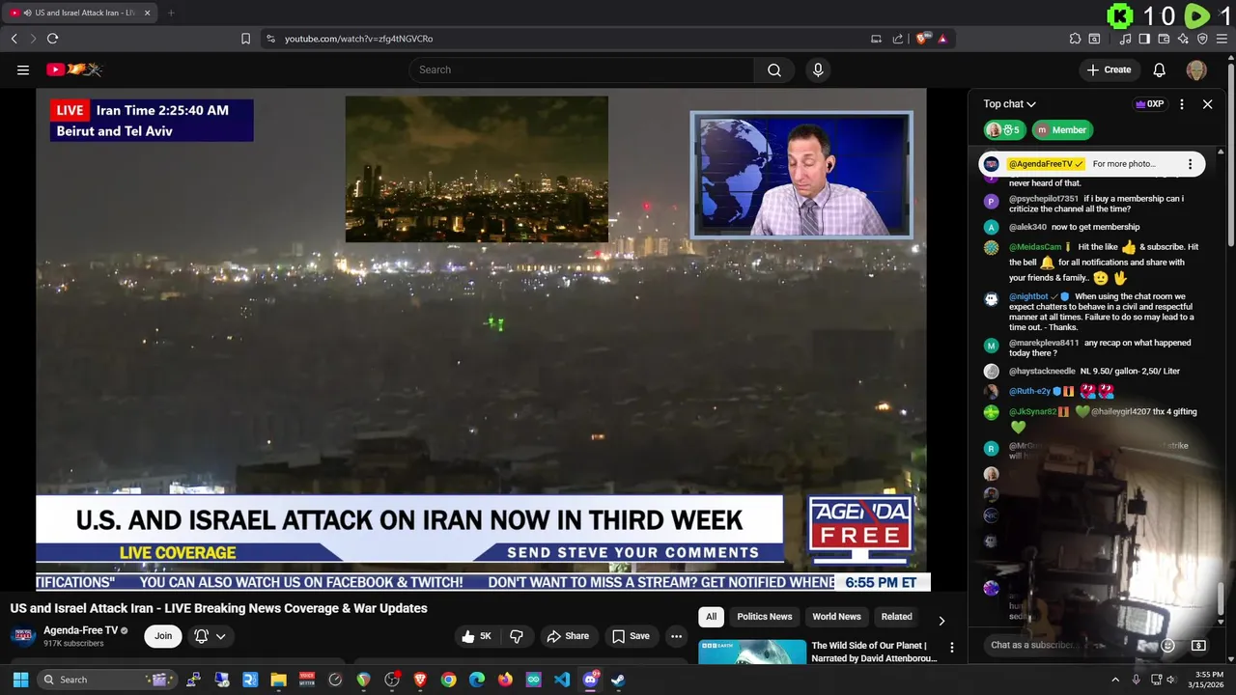Click the taskbar volume speaker icon
This screenshot has width=1236, height=695.
tap(1172, 680)
